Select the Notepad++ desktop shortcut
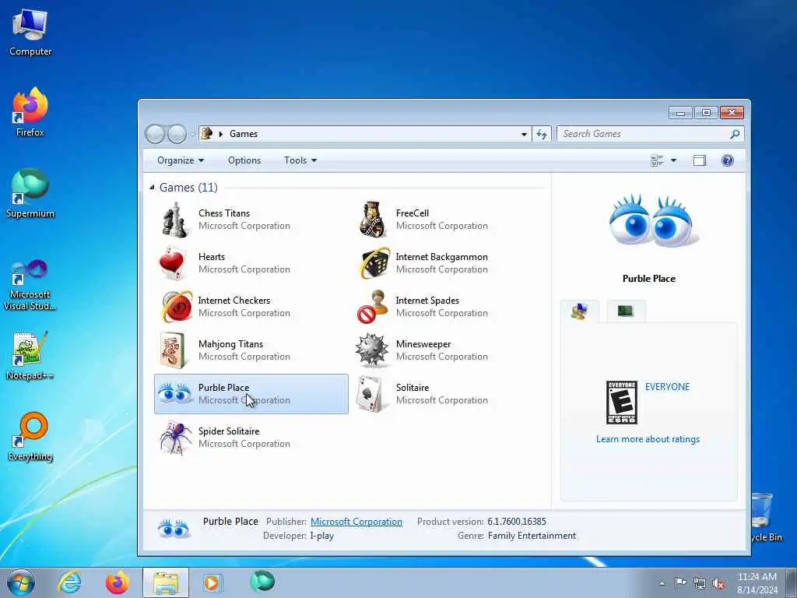This screenshot has width=797, height=598. [30, 356]
